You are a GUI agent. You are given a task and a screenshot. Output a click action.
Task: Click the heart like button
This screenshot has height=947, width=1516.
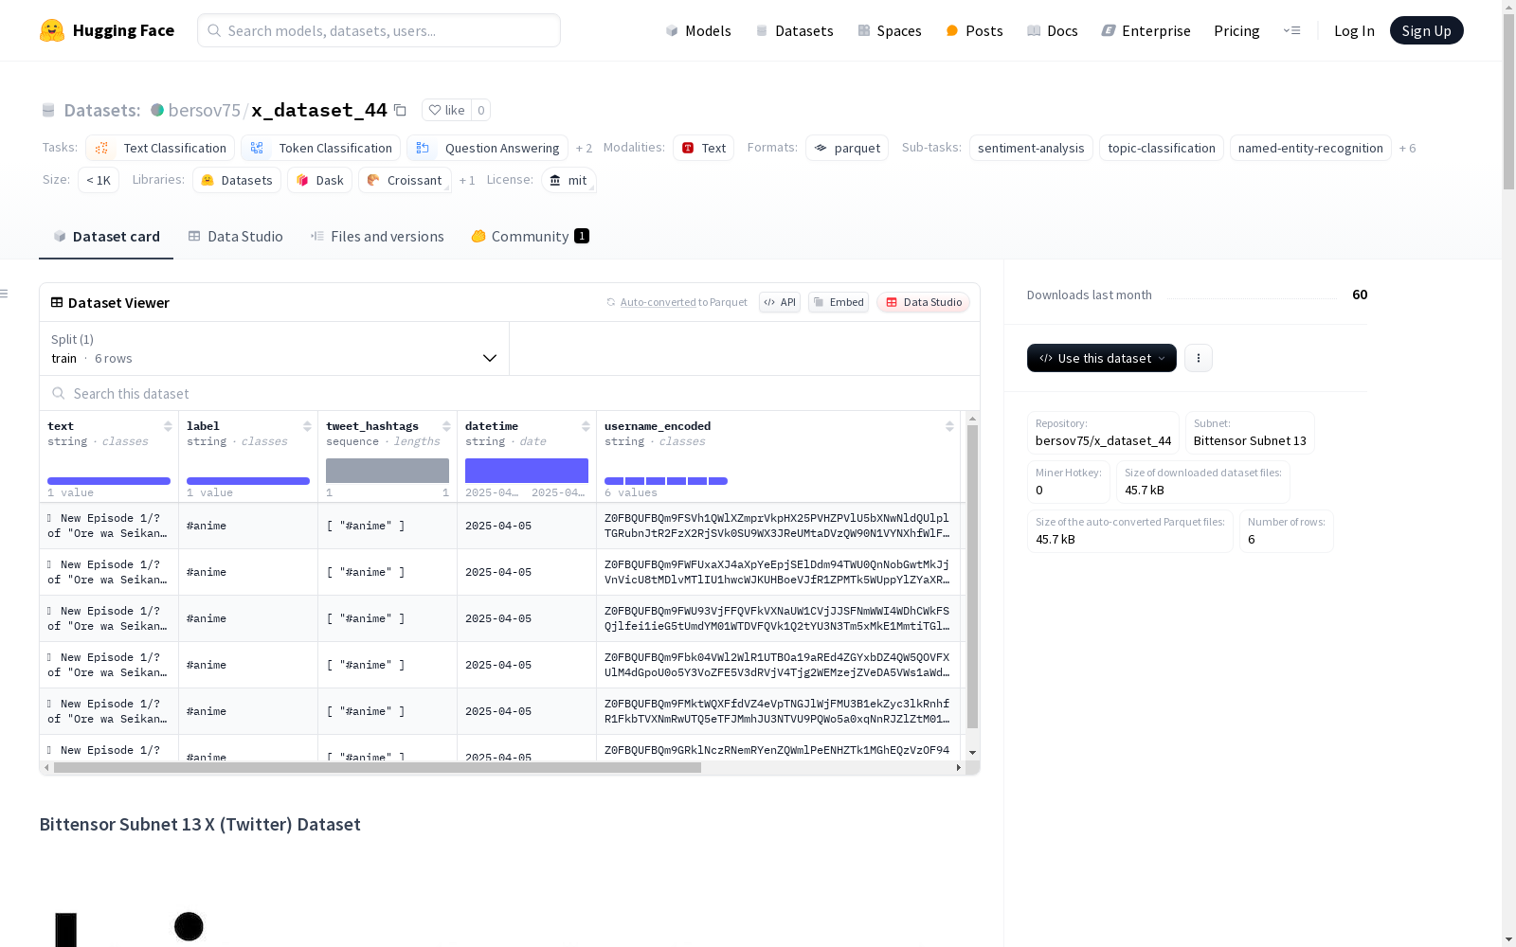[x=446, y=110]
